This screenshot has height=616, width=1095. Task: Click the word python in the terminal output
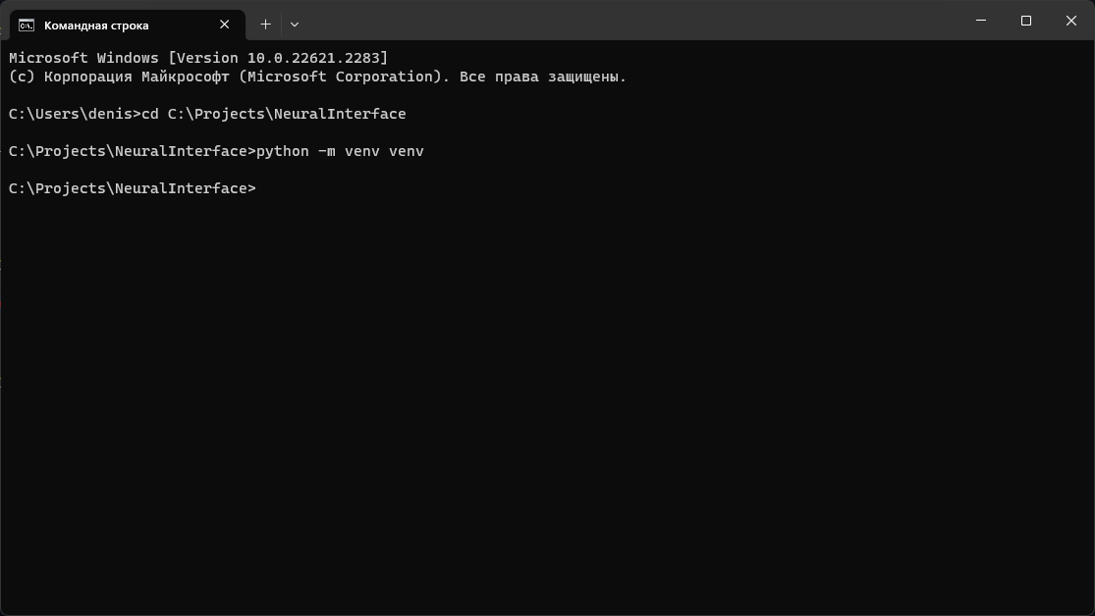coord(281,151)
